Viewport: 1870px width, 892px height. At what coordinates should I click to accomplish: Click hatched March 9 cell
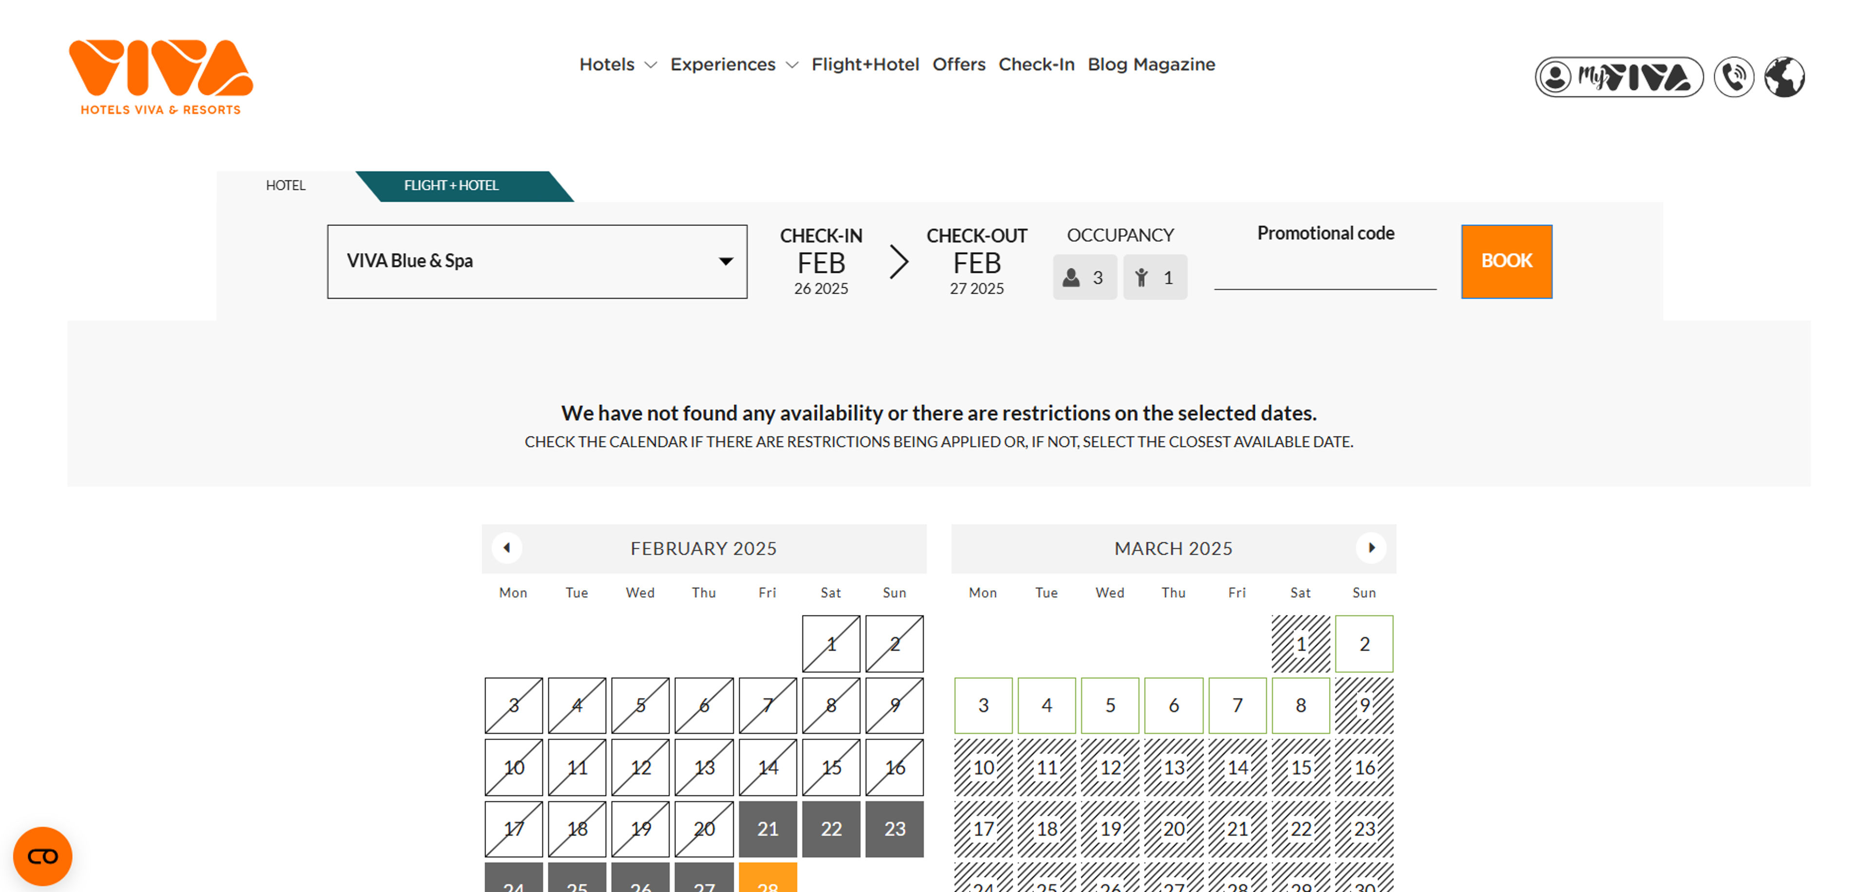(x=1364, y=706)
